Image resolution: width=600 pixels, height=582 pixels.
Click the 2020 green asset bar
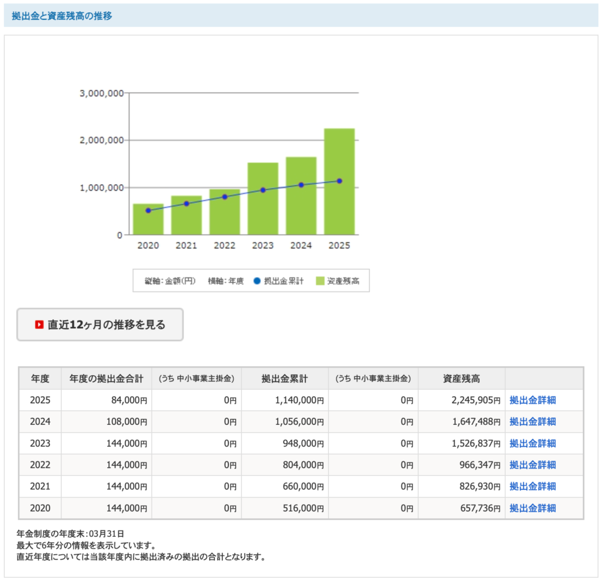(x=148, y=224)
